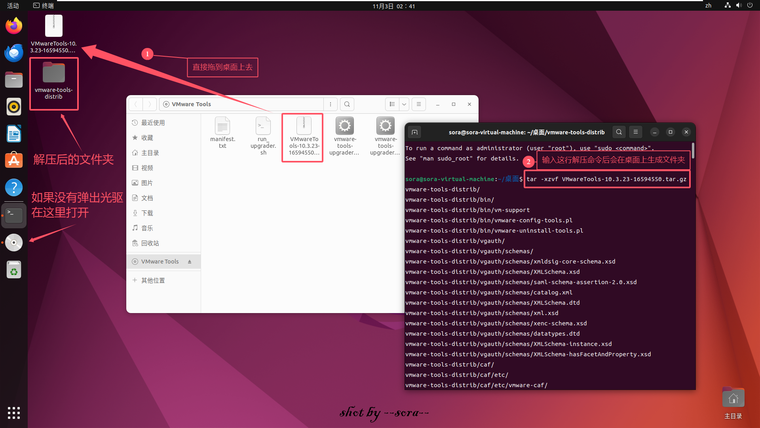Go to 主目录 in the Files sidebar
Viewport: 760px width, 428px height.
163,153
